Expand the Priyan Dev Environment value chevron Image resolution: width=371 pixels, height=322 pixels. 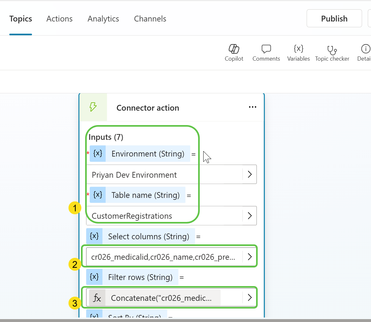pyautogui.click(x=250, y=174)
